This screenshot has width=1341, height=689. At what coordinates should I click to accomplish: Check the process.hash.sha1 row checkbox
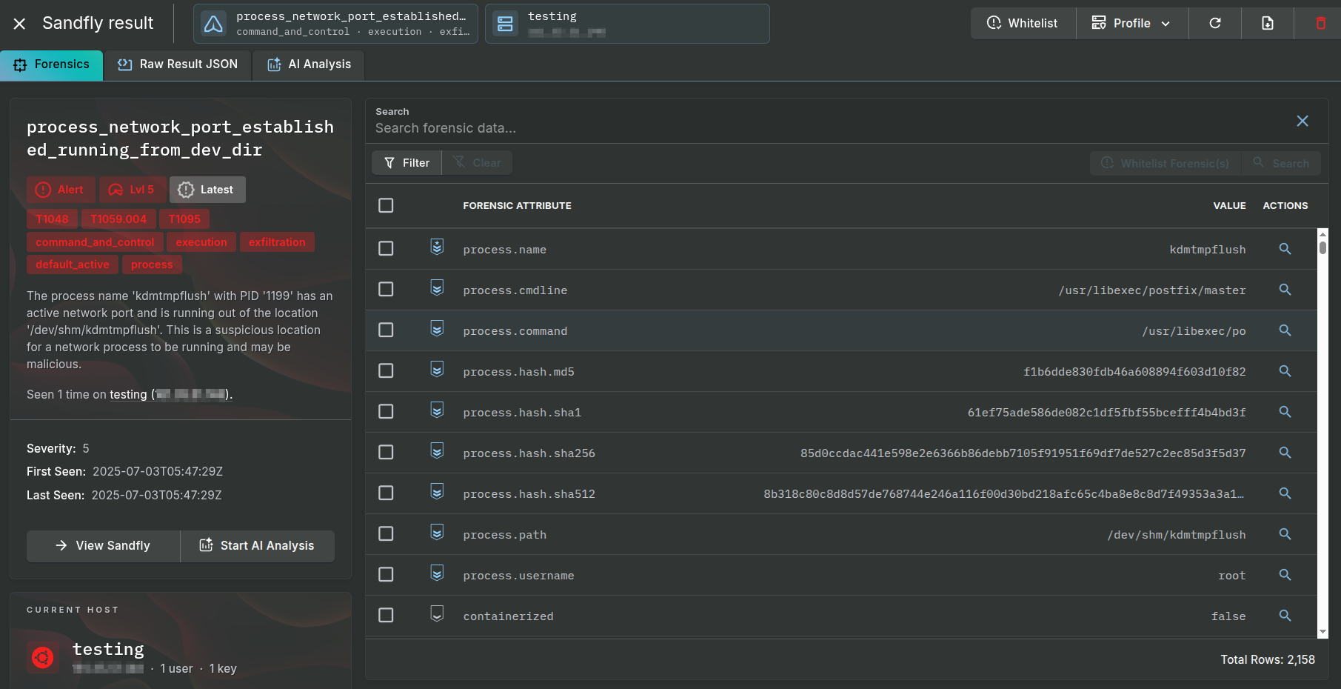pos(386,411)
